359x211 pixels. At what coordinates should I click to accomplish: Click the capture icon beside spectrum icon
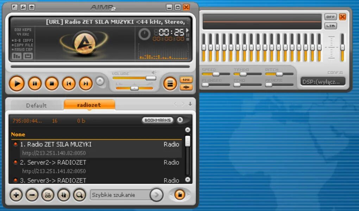pos(28,56)
